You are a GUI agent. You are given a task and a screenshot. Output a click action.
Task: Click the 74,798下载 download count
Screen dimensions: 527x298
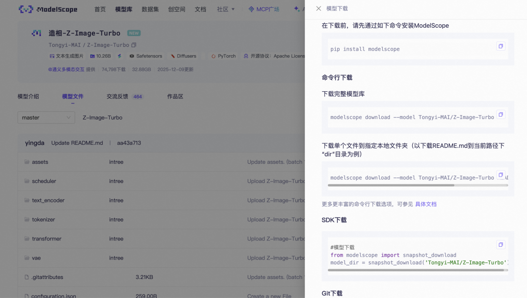114,70
